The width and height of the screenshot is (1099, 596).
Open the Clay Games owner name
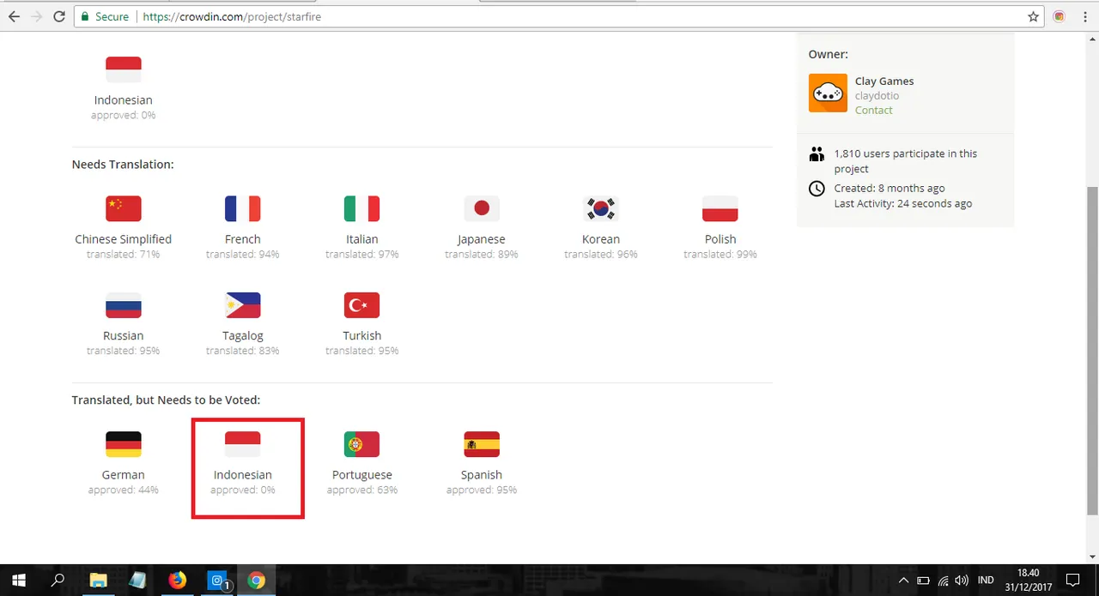coord(884,81)
